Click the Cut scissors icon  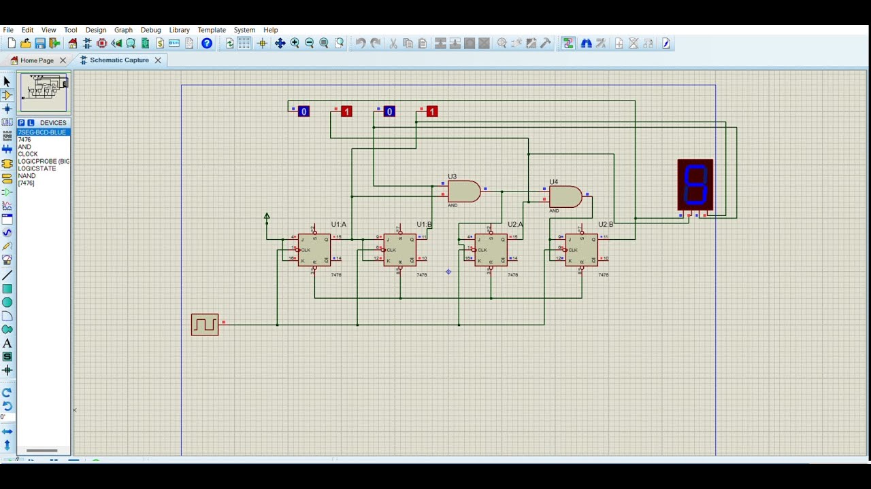coord(393,43)
